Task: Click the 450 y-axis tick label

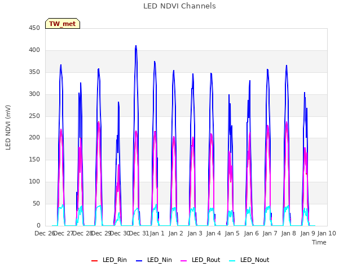Action: (34, 28)
